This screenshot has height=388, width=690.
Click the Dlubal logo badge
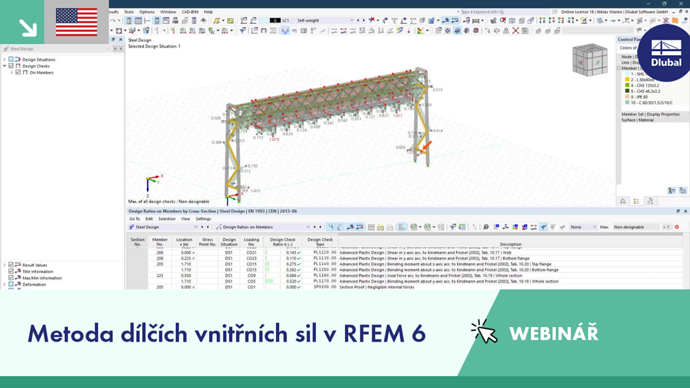click(666, 53)
